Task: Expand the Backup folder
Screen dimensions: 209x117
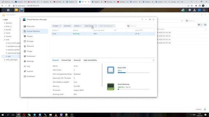Action: (x=5, y=23)
